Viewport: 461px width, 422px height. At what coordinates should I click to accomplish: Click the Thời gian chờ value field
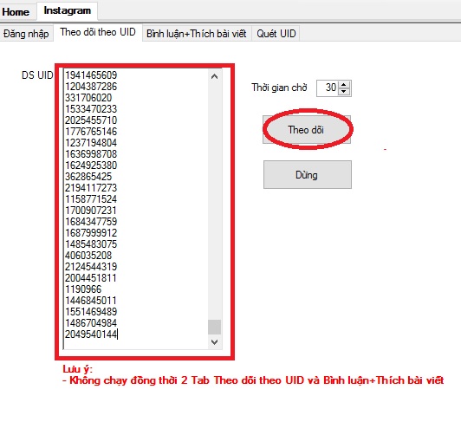[328, 88]
